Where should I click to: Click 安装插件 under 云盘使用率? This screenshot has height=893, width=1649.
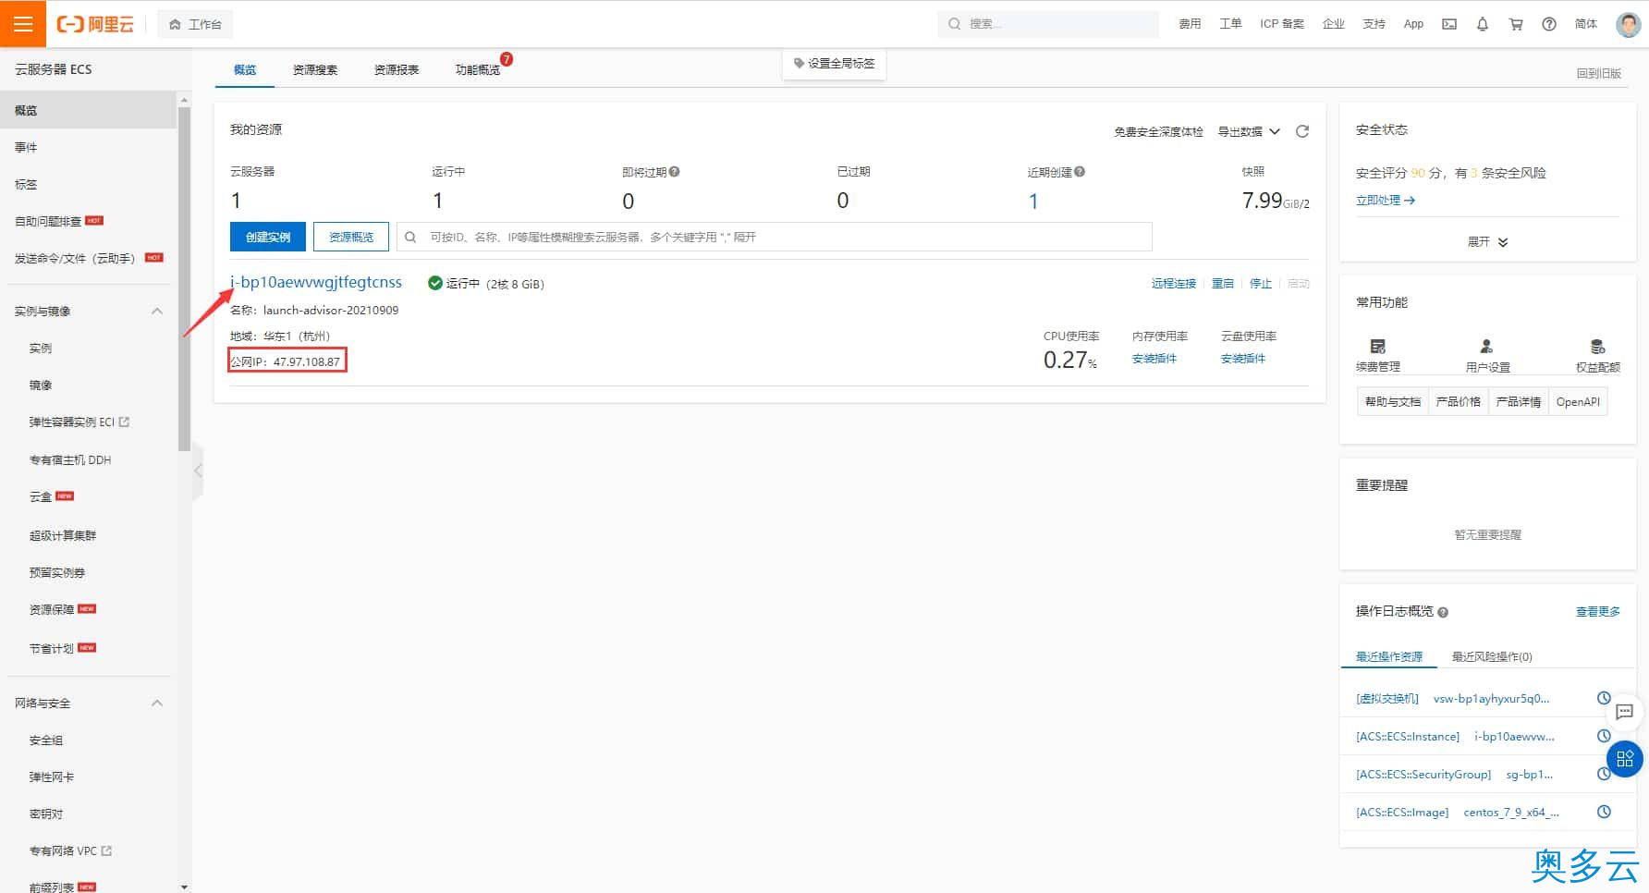coord(1243,359)
